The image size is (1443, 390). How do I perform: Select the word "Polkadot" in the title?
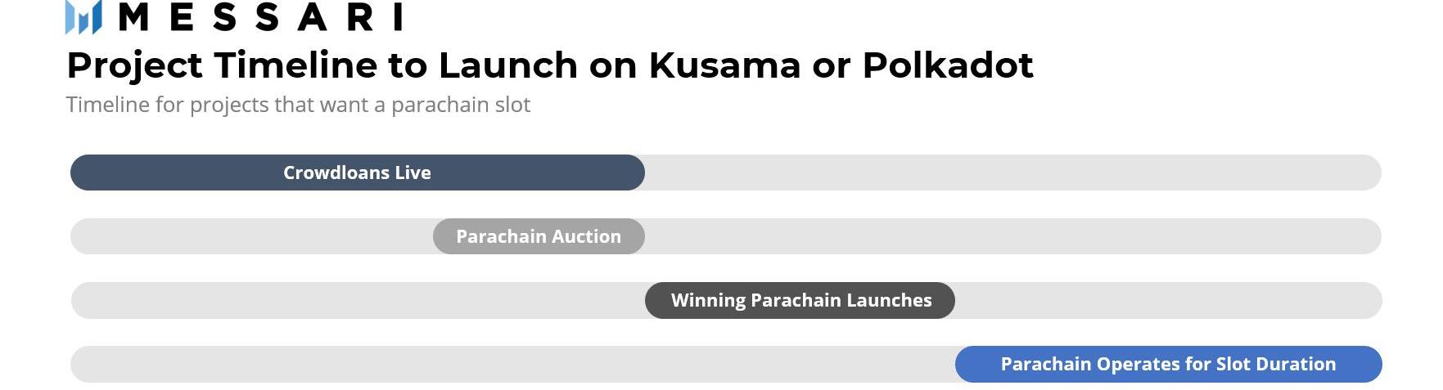tap(948, 65)
